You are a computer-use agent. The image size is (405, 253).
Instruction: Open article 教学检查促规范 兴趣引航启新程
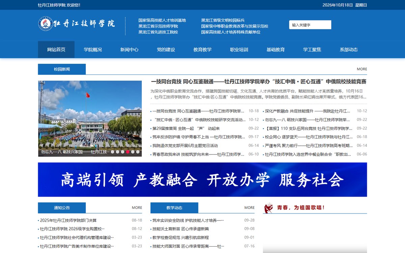180,237
